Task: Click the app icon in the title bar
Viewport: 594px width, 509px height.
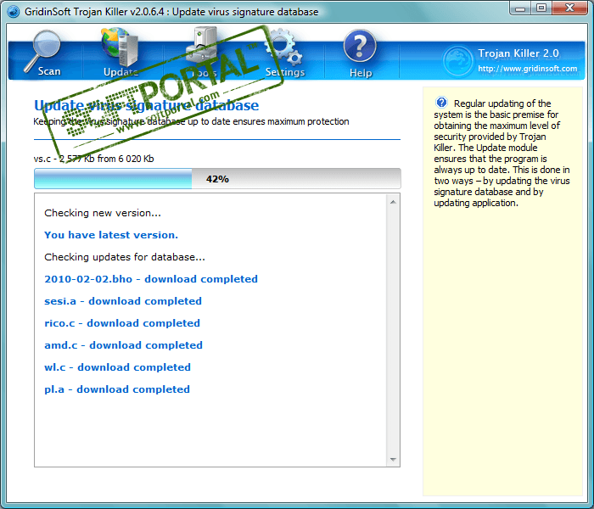Action: [x=14, y=11]
